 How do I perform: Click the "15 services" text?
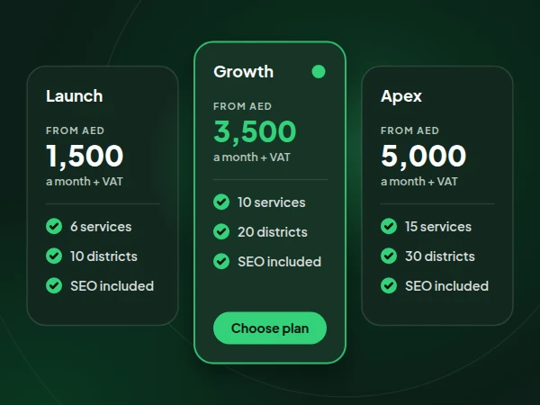(438, 227)
